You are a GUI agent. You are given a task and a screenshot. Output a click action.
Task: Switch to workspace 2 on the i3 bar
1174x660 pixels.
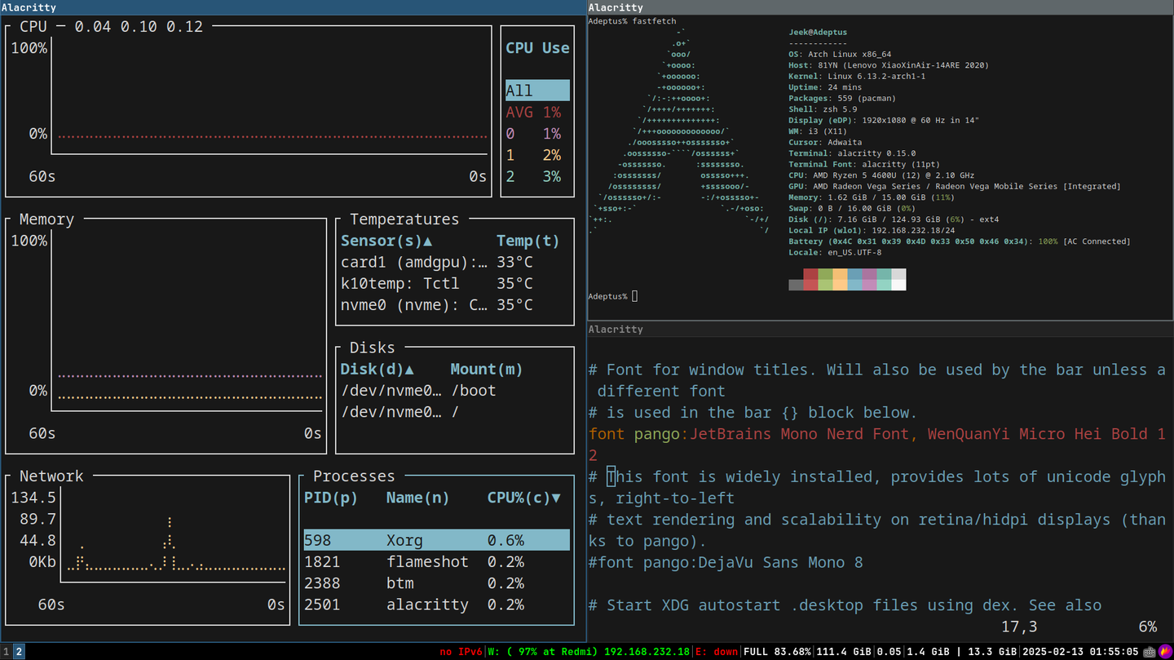pos(18,652)
